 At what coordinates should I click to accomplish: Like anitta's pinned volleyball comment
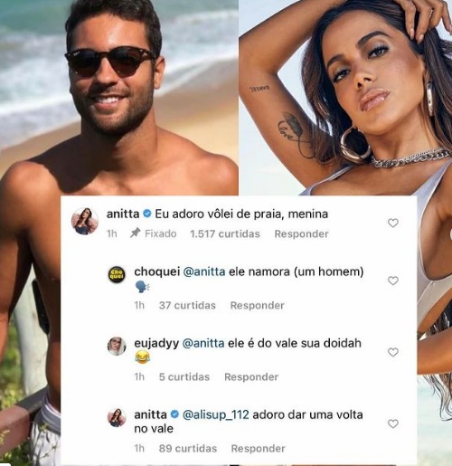[x=393, y=223]
